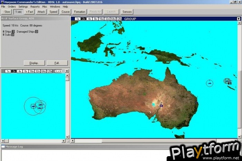This screenshot has width=242, height=161.
Task: Close the small unit map window
Action: [67, 71]
